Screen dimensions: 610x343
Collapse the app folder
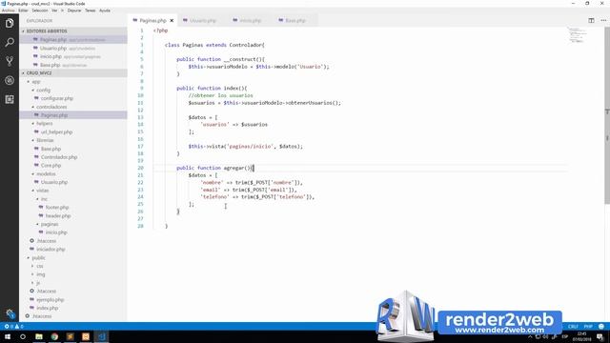click(x=73, y=82)
